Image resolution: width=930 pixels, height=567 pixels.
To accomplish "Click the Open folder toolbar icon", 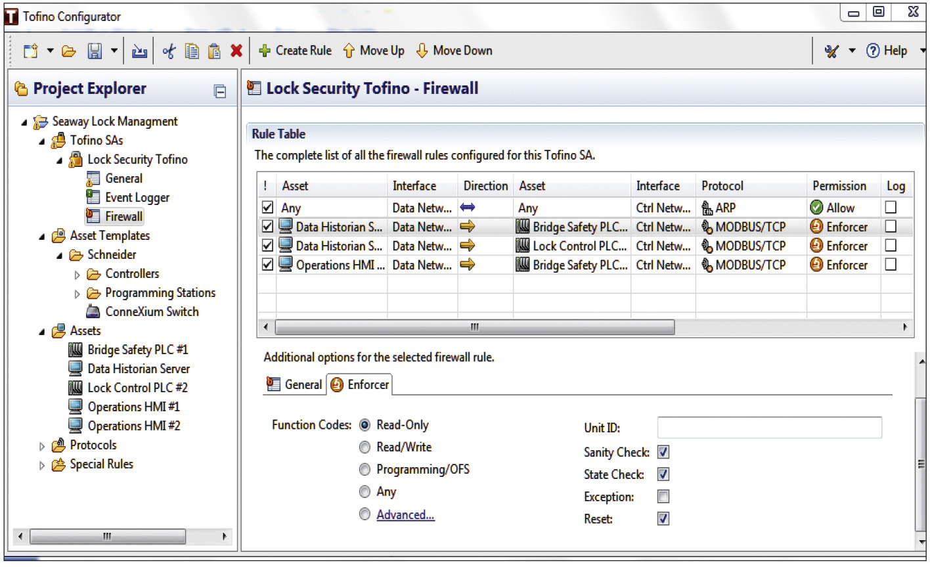I will point(69,51).
